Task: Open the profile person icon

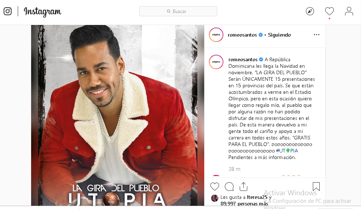Action: pos(349,11)
